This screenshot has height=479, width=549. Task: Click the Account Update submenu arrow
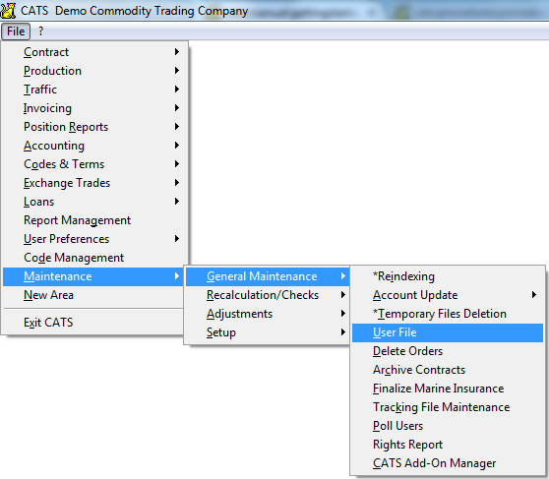(x=534, y=295)
